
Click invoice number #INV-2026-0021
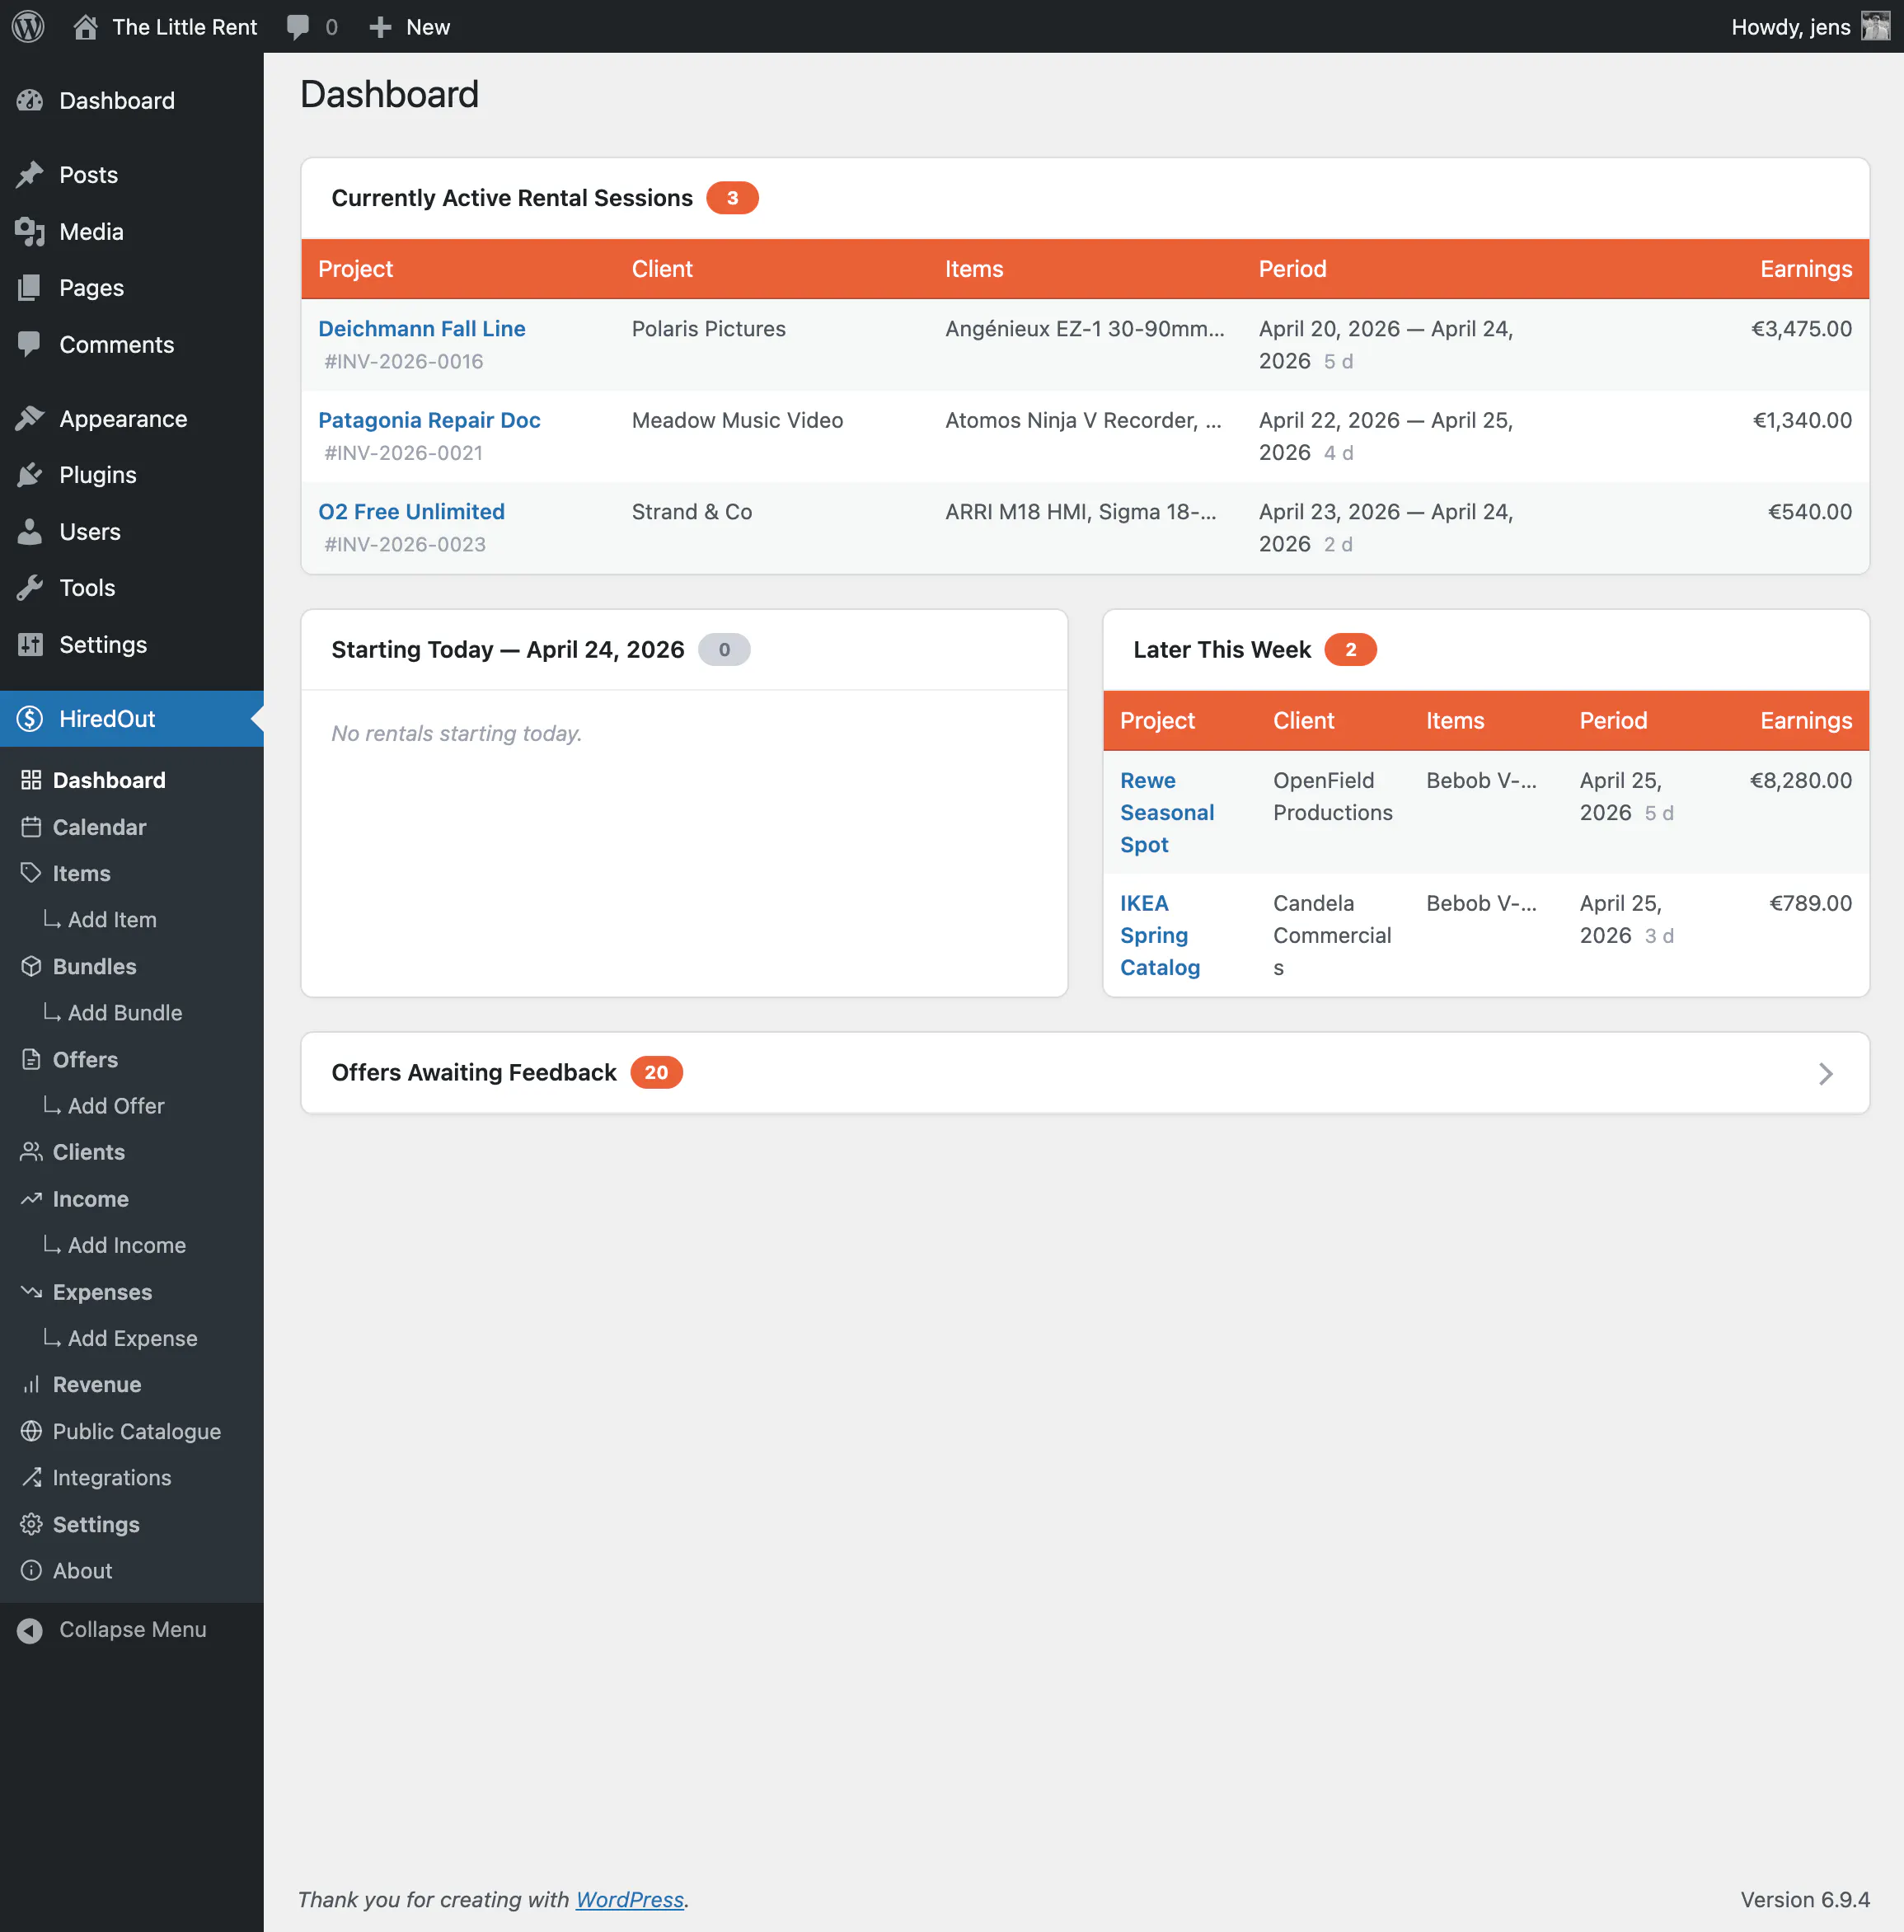pos(404,453)
